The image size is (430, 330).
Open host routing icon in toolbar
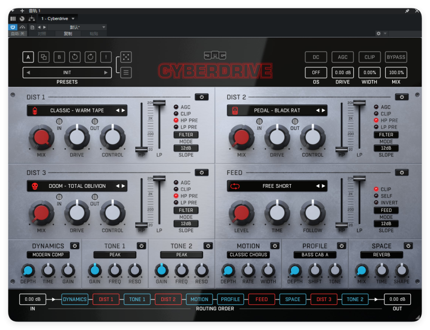32,18
